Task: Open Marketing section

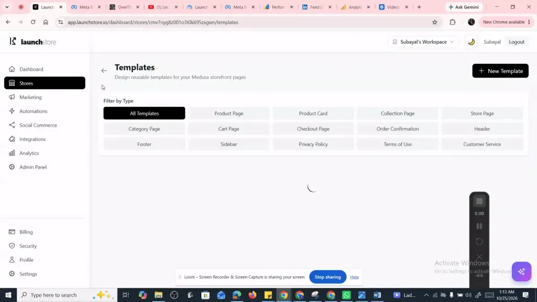Action: (x=45, y=97)
